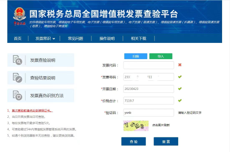Image resolution: width=230 pixels, height=152 pixels.
Task: Focus the 发票代码 input field
Action: click(x=149, y=65)
